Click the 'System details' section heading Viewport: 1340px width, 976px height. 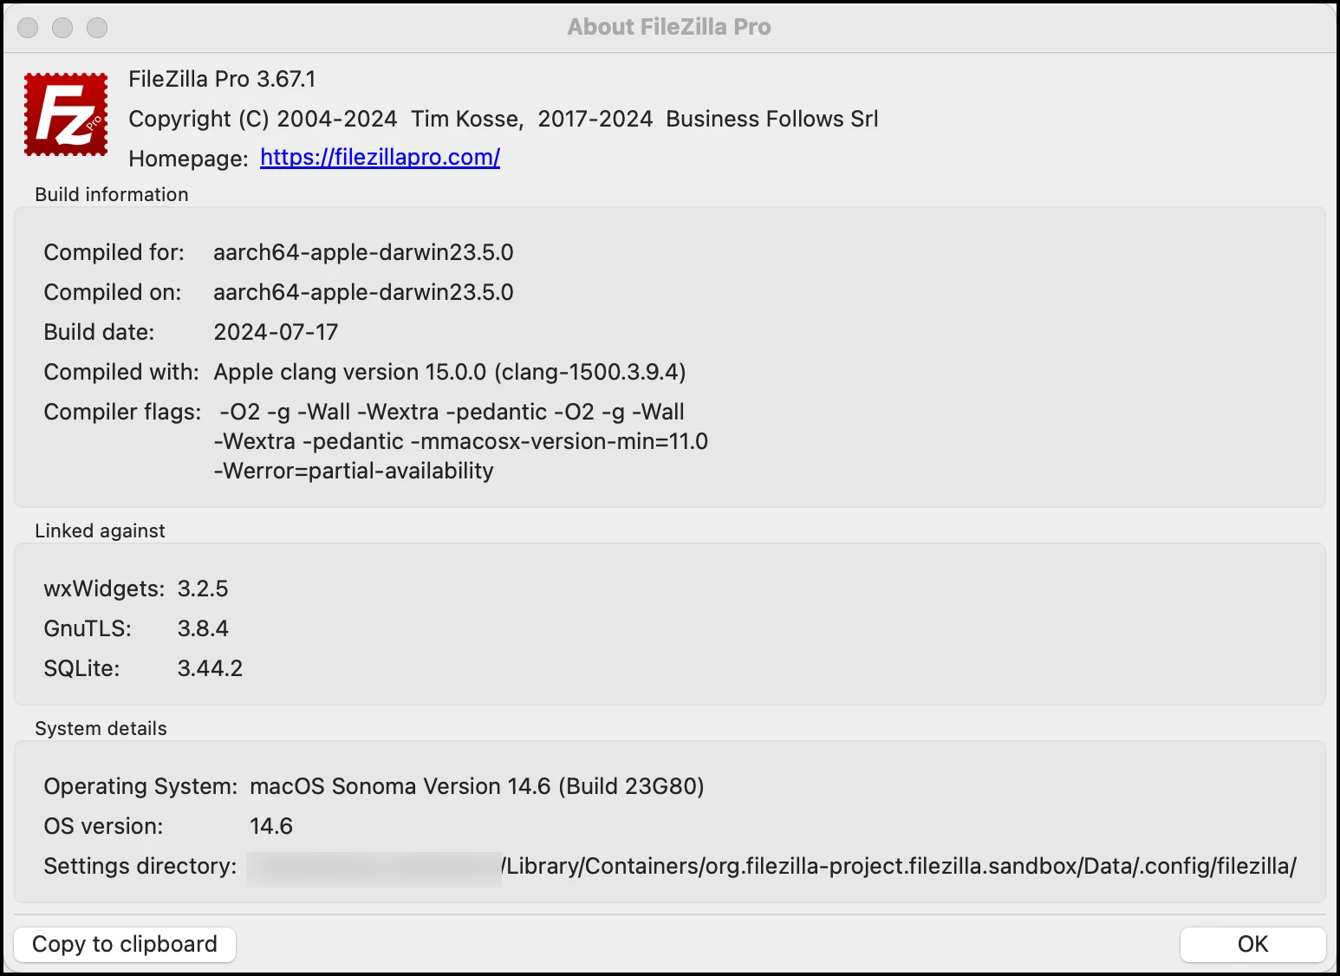click(x=101, y=728)
